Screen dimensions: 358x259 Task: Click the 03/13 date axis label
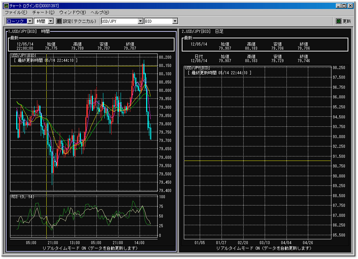265,243
